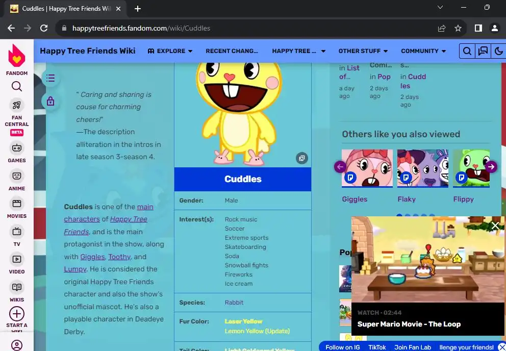This screenshot has width=506, height=351.
Task: Click the Happy Tree Friends Wiki title
Action: click(88, 51)
